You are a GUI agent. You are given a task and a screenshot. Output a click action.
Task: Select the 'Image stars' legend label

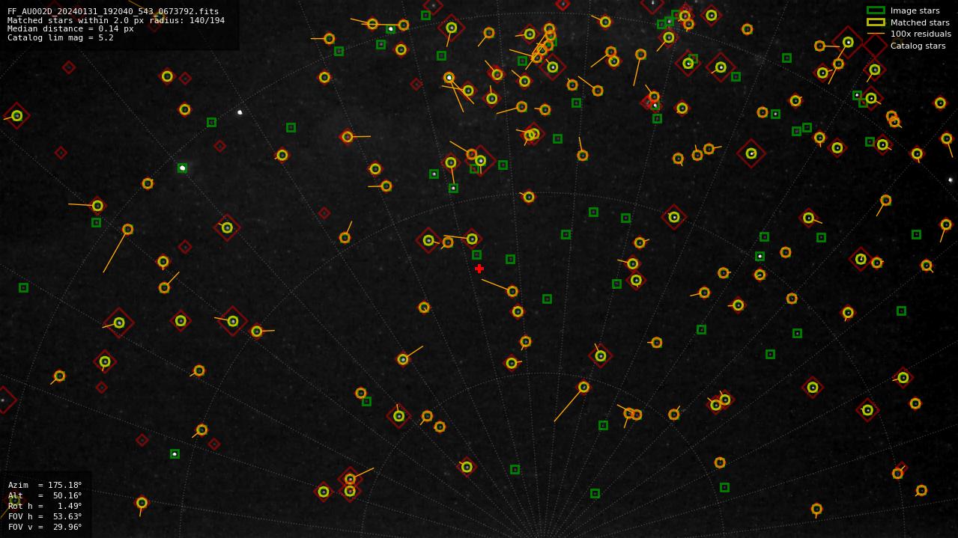pos(915,10)
